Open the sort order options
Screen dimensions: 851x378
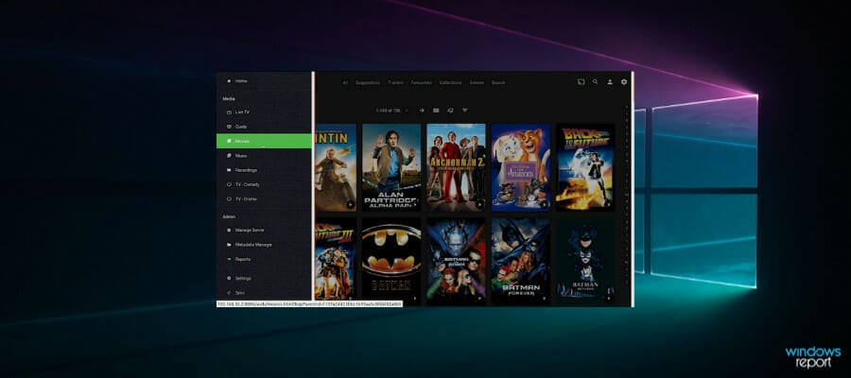[450, 110]
